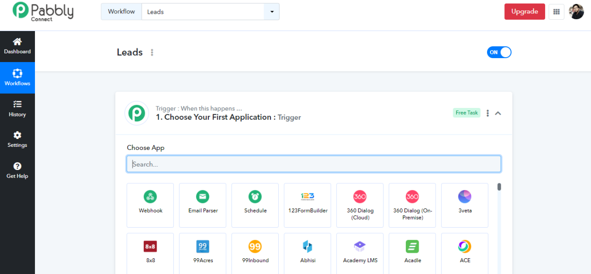Select the Schedule app
The height and width of the screenshot is (274, 591).
point(255,205)
